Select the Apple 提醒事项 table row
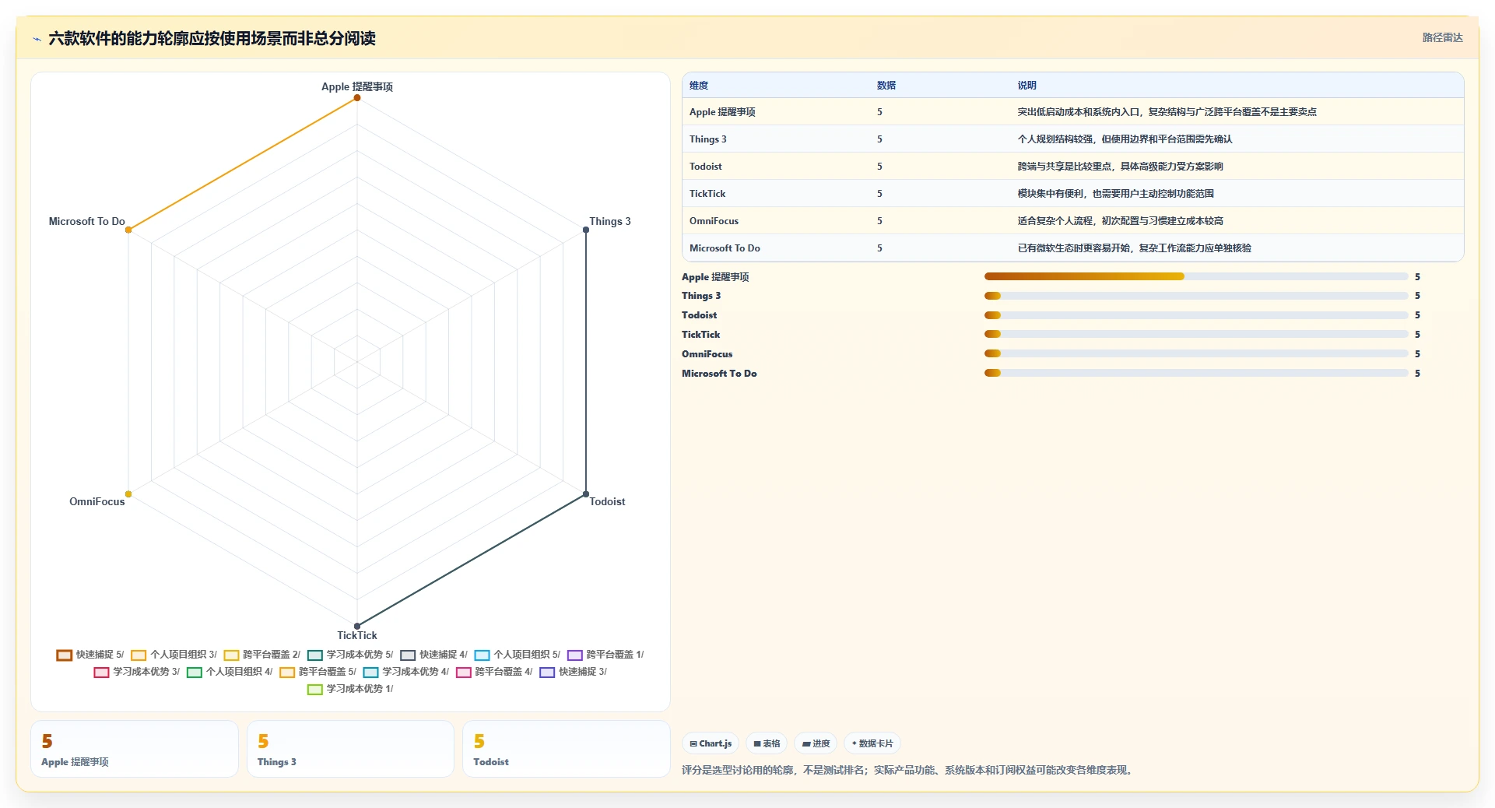This screenshot has height=808, width=1495. click(1073, 112)
